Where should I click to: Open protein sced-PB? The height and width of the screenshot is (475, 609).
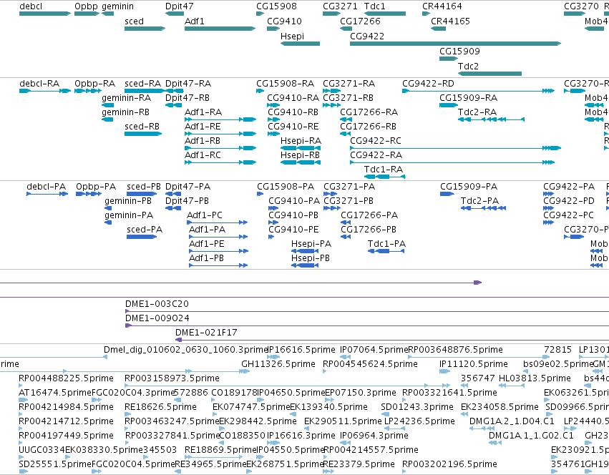[142, 194]
